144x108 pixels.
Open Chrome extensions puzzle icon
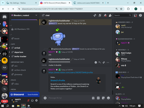tap(128, 9)
